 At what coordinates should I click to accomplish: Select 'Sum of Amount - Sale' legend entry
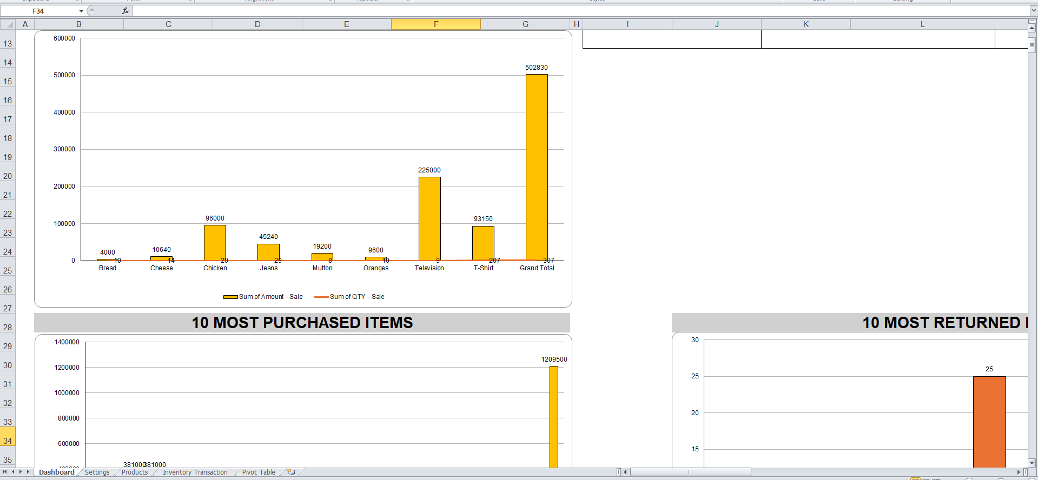click(x=263, y=297)
